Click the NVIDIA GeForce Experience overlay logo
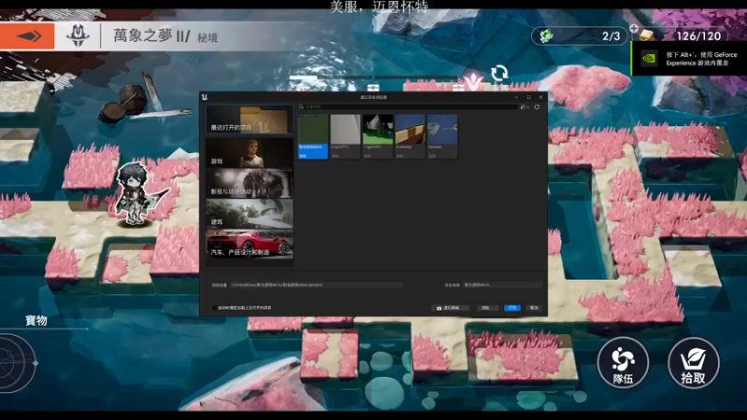Viewport: 747px width, 420px height. [x=648, y=59]
